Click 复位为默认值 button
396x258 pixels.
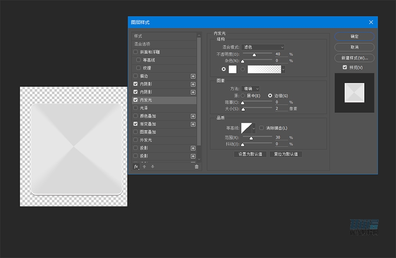pos(286,154)
